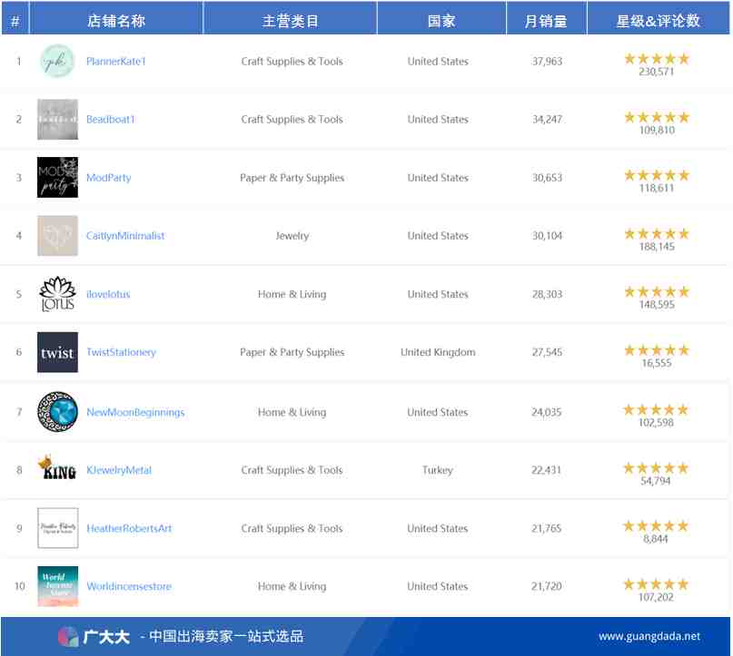733x656 pixels.
Task: Select the monthly sales value 28,303
Action: (547, 294)
